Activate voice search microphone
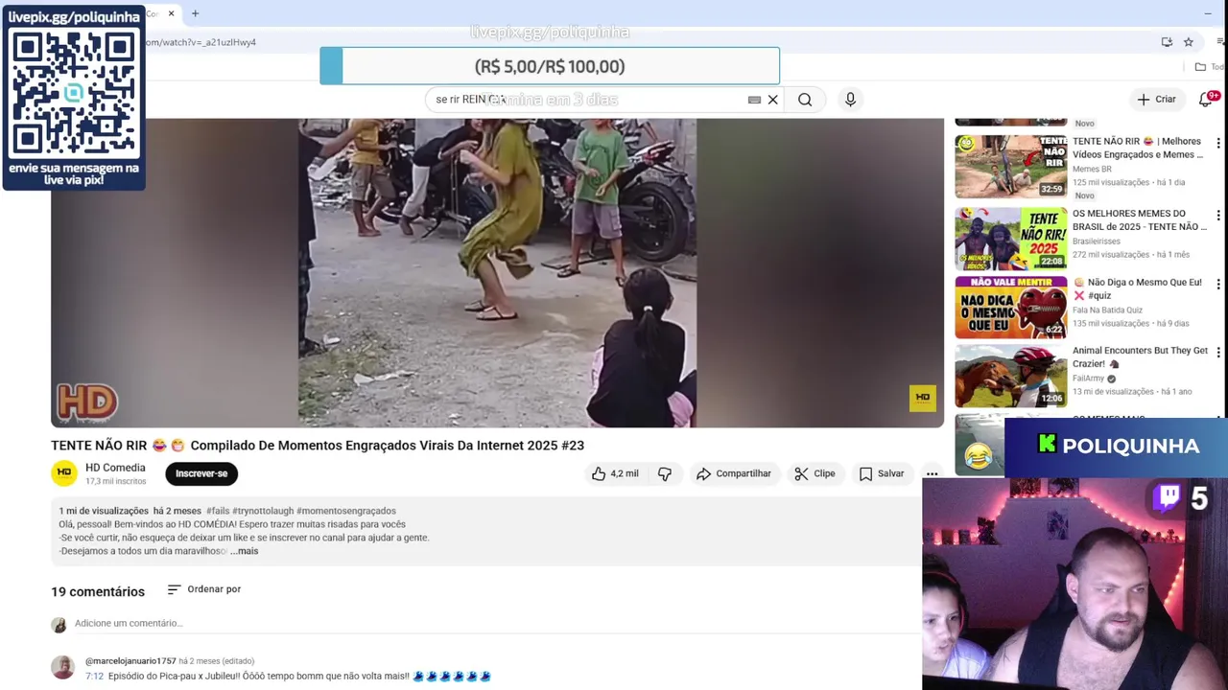 coord(850,100)
